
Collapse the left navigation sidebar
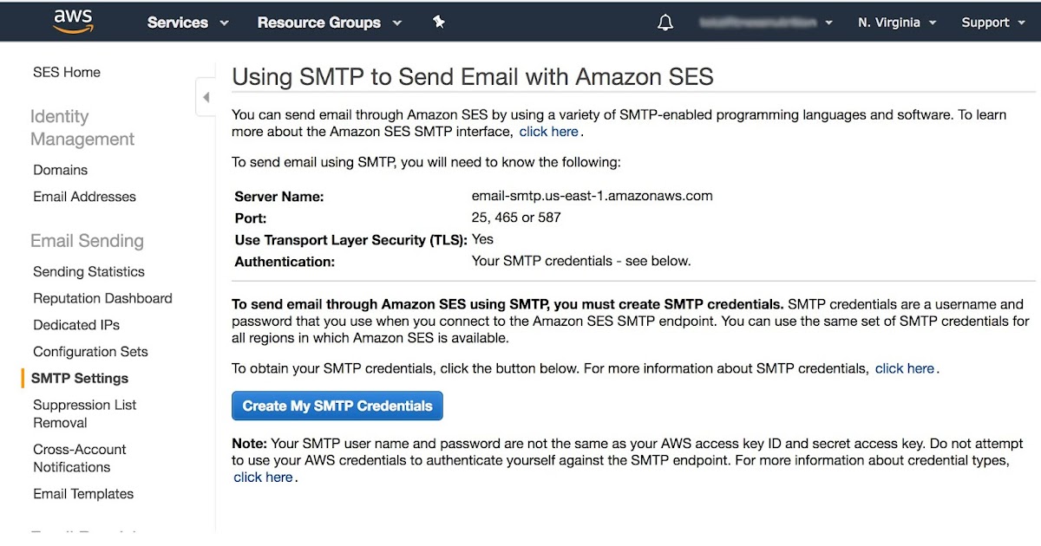[206, 98]
